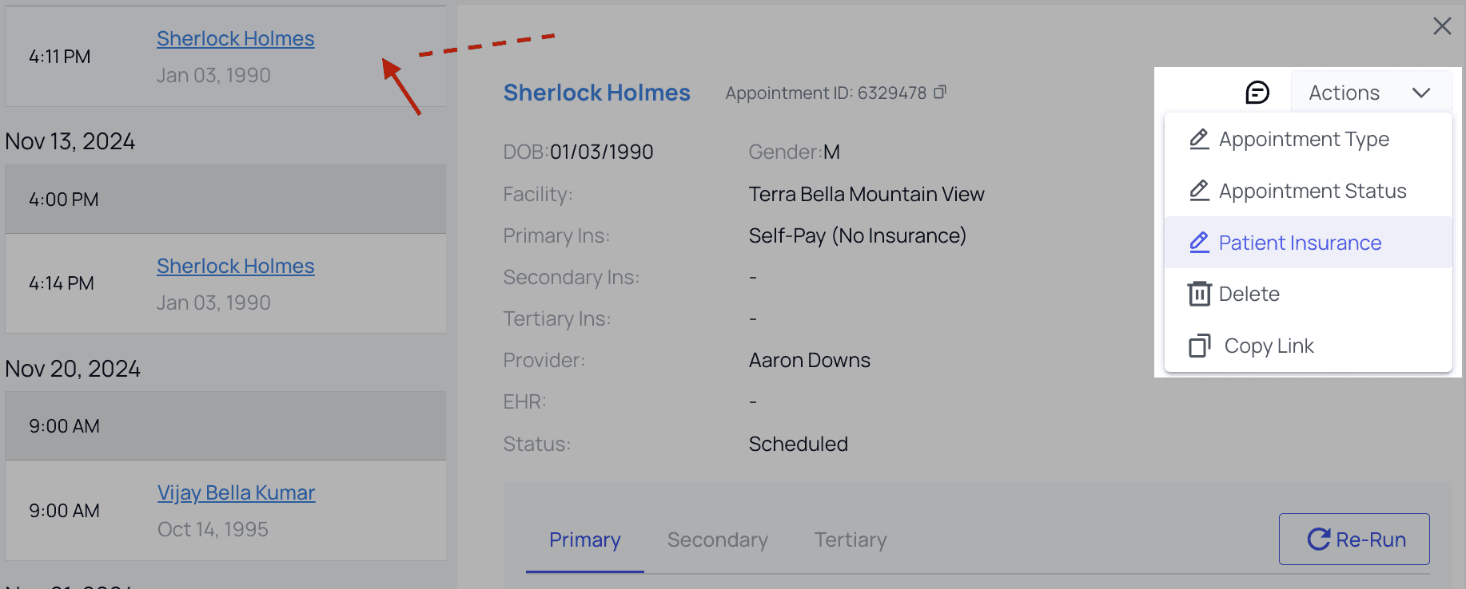Click the trash can Delete icon
Image resolution: width=1466 pixels, height=589 pixels.
1199,294
